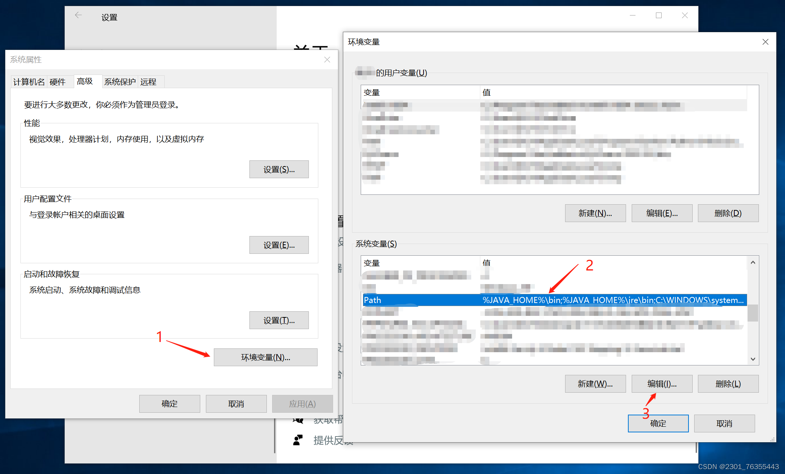Close the 系统属性 dialog

pyautogui.click(x=327, y=60)
